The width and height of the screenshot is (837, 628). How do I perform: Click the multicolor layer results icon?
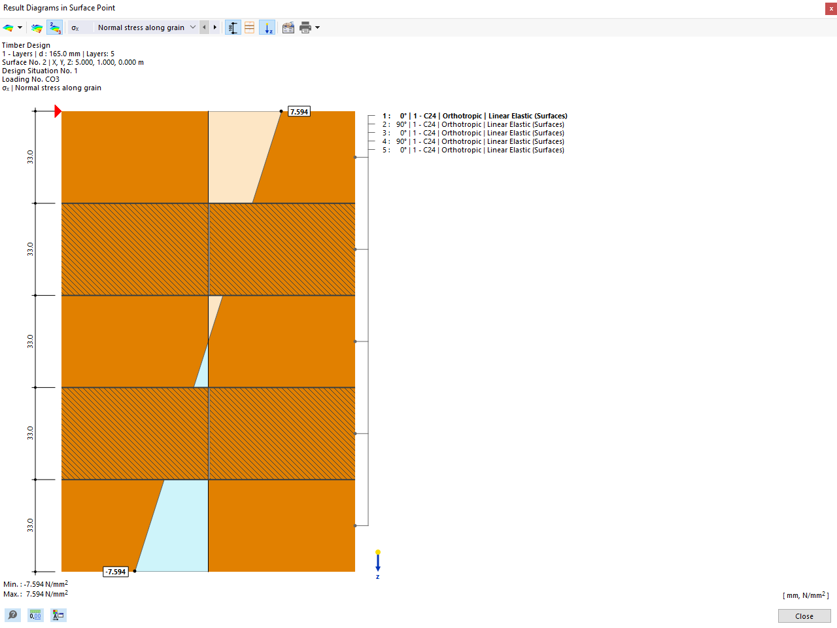point(36,27)
